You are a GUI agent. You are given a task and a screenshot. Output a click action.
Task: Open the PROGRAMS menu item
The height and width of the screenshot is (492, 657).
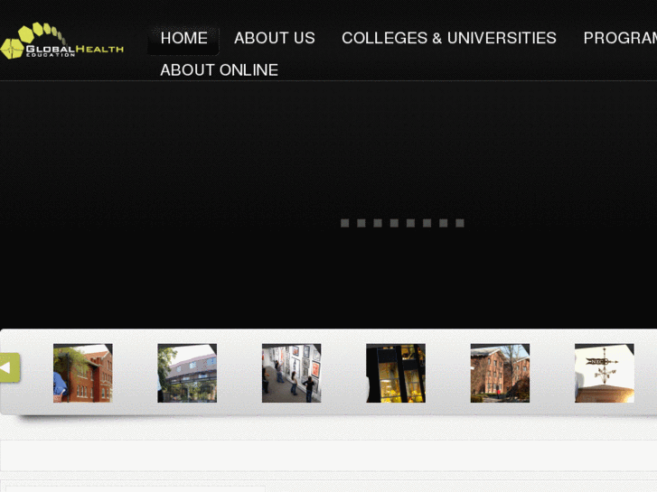click(x=620, y=38)
